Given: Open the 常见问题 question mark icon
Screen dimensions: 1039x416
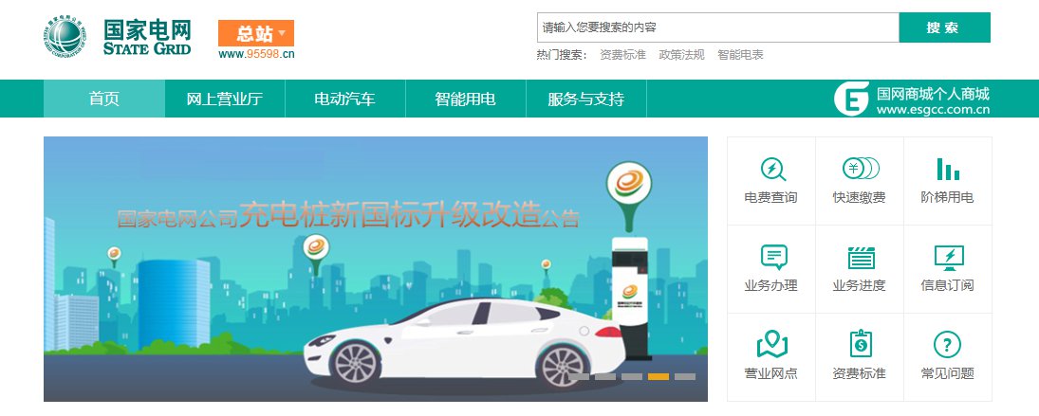Looking at the screenshot, I should pos(947,345).
